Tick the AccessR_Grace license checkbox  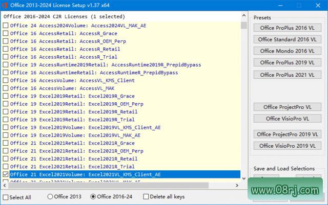[x=6, y=33]
